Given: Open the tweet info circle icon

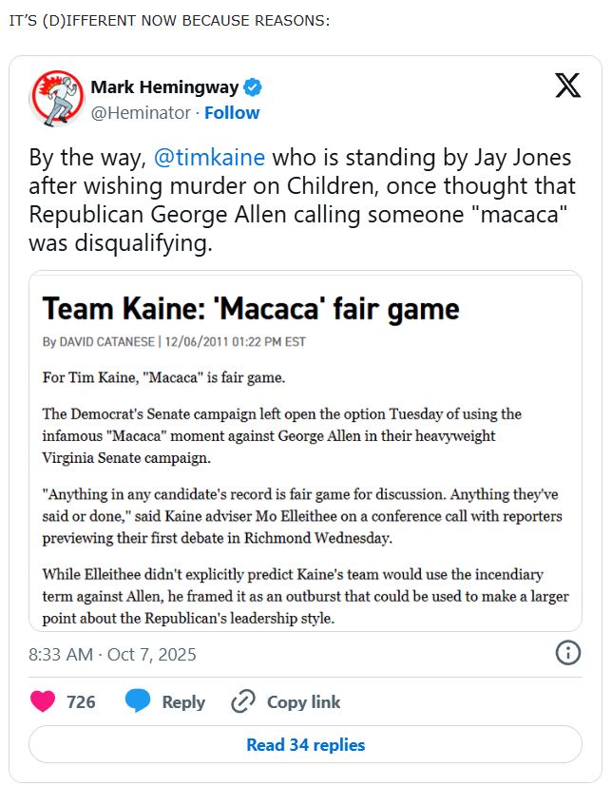Looking at the screenshot, I should (x=567, y=652).
